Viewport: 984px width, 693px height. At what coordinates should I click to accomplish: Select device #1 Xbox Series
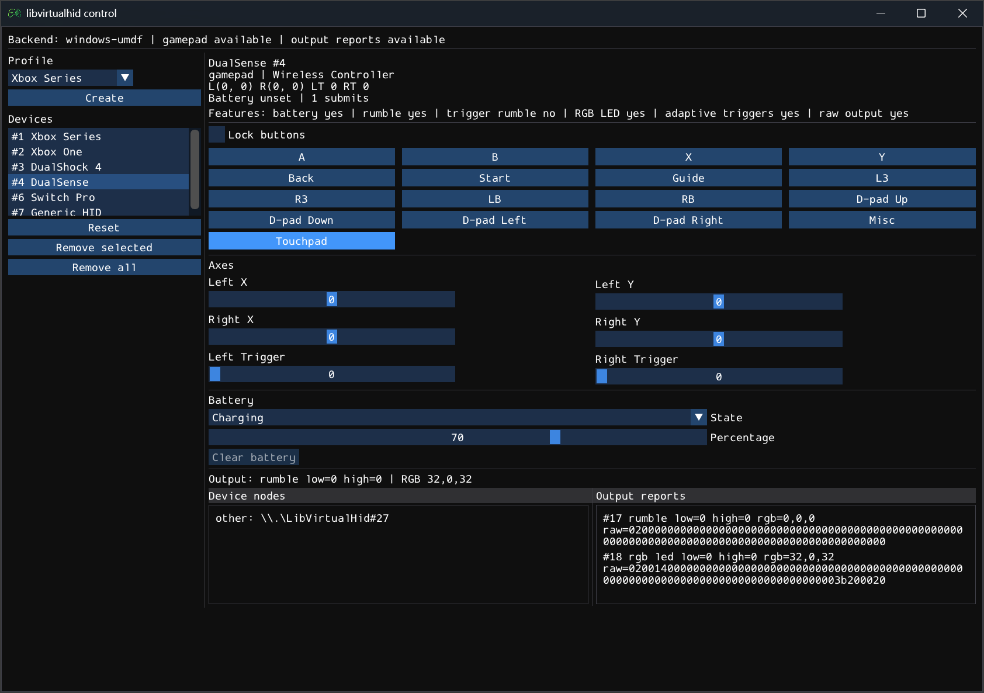coord(98,136)
